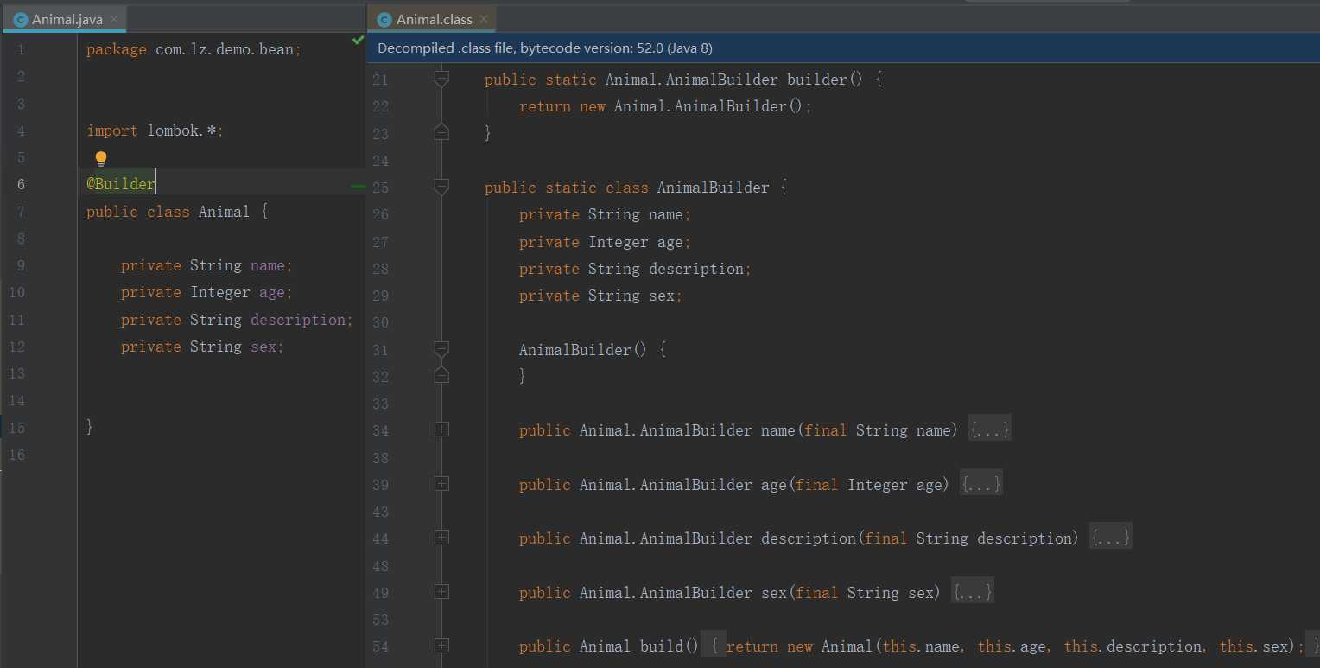
Task: Click the class icon on Animal.java tab
Action: (x=20, y=19)
